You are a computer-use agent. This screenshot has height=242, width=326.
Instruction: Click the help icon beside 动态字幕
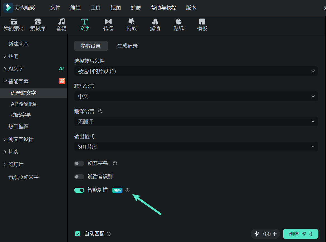(x=115, y=163)
